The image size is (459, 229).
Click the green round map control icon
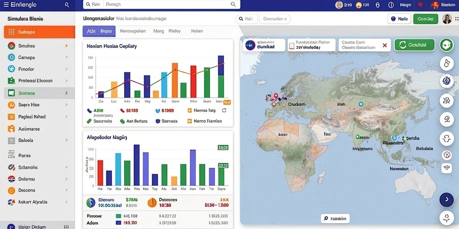pyautogui.click(x=447, y=45)
